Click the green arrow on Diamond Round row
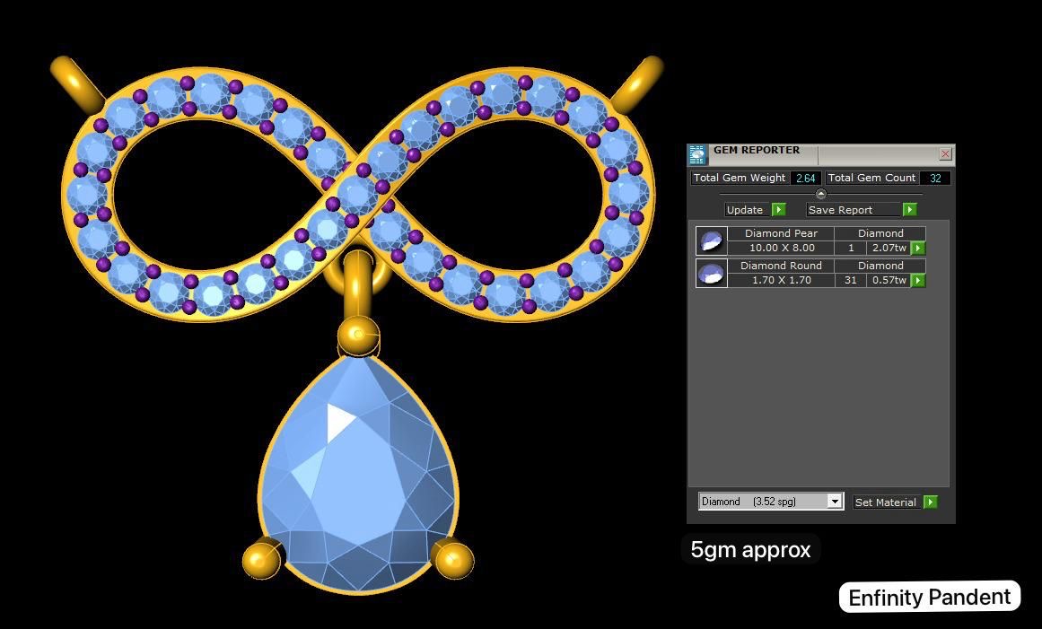The height and width of the screenshot is (629, 1042). click(x=917, y=280)
